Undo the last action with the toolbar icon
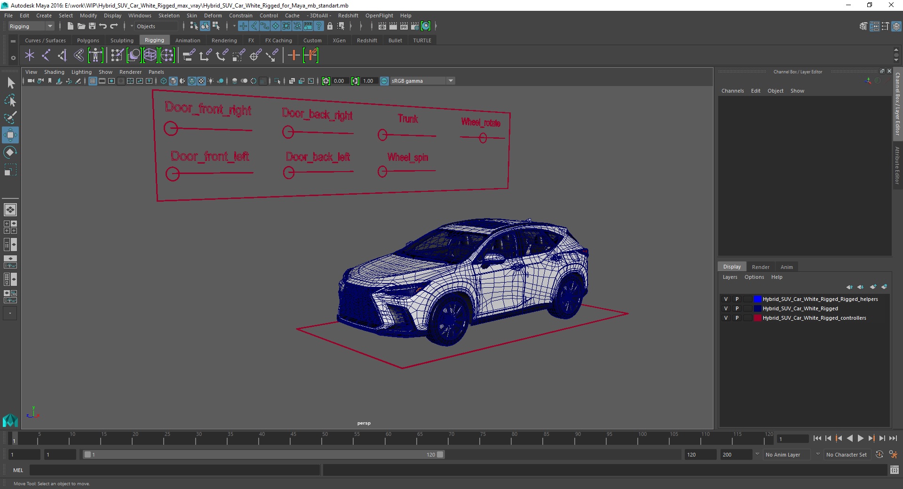The width and height of the screenshot is (903, 489). (x=103, y=26)
